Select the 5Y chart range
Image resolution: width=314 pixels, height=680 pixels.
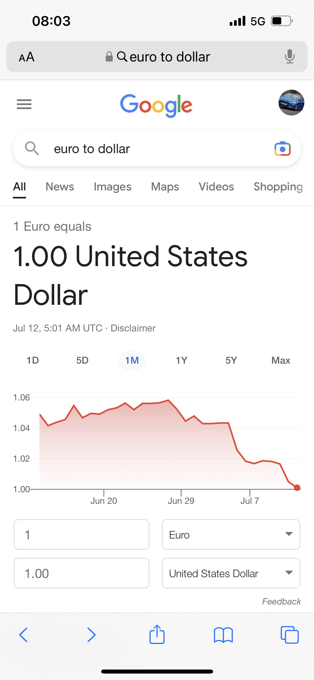pos(231,360)
